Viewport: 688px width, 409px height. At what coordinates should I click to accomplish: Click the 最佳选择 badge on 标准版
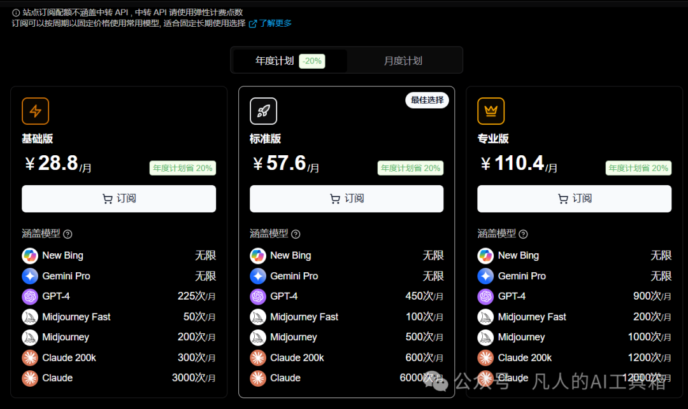tap(427, 101)
